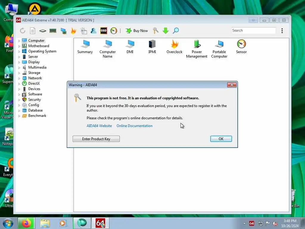Click the network tray icon
Screen dimensions: 305x229
(260, 224)
